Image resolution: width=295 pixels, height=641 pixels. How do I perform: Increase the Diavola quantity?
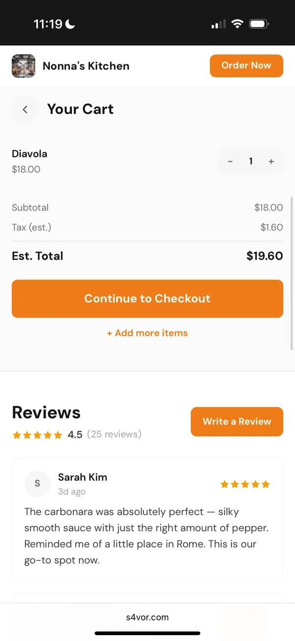pos(271,161)
